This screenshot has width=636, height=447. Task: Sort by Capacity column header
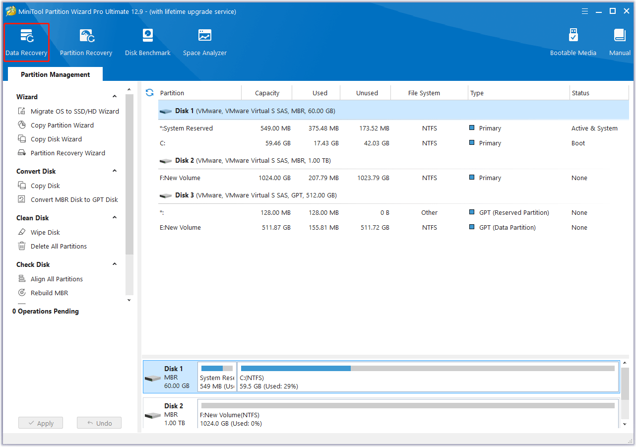click(267, 93)
